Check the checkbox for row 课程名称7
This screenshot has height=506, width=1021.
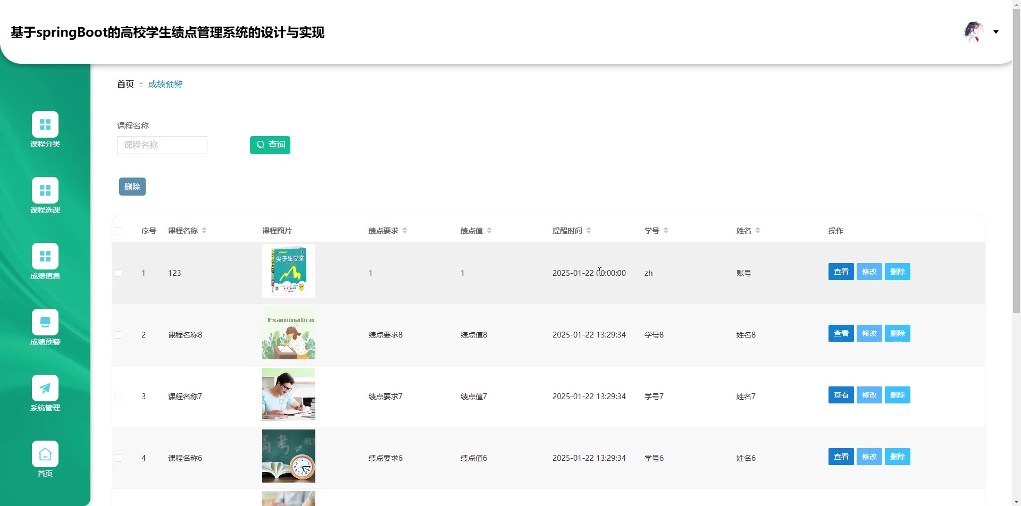click(119, 397)
